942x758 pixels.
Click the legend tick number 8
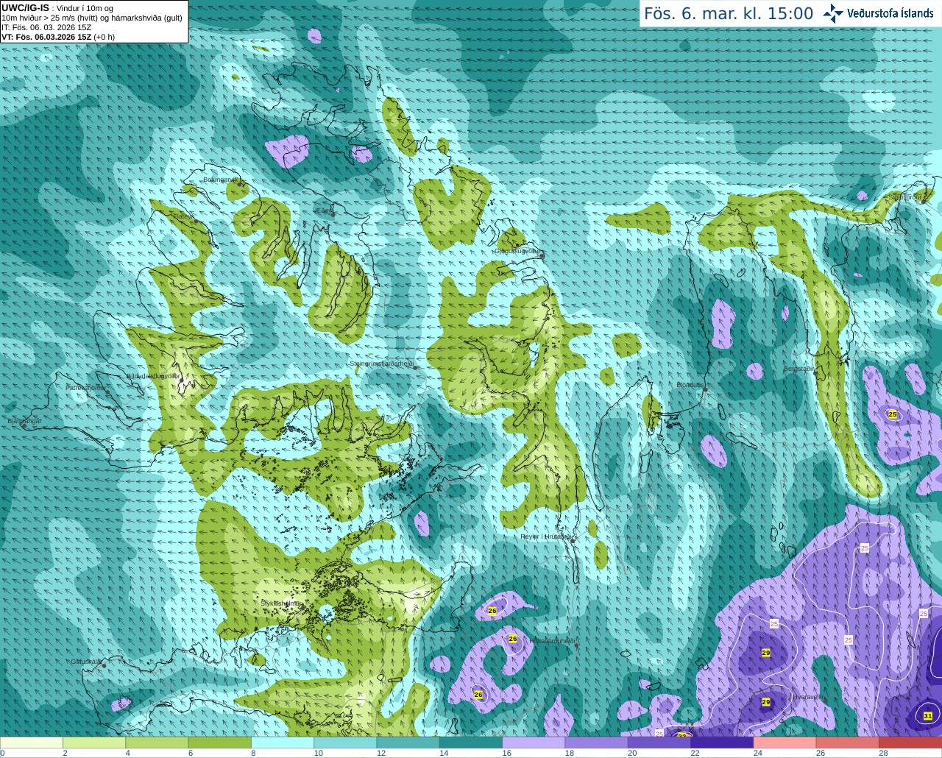coord(253,753)
